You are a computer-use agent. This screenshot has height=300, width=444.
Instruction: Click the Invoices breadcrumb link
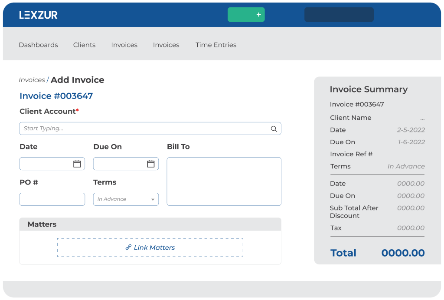click(32, 80)
